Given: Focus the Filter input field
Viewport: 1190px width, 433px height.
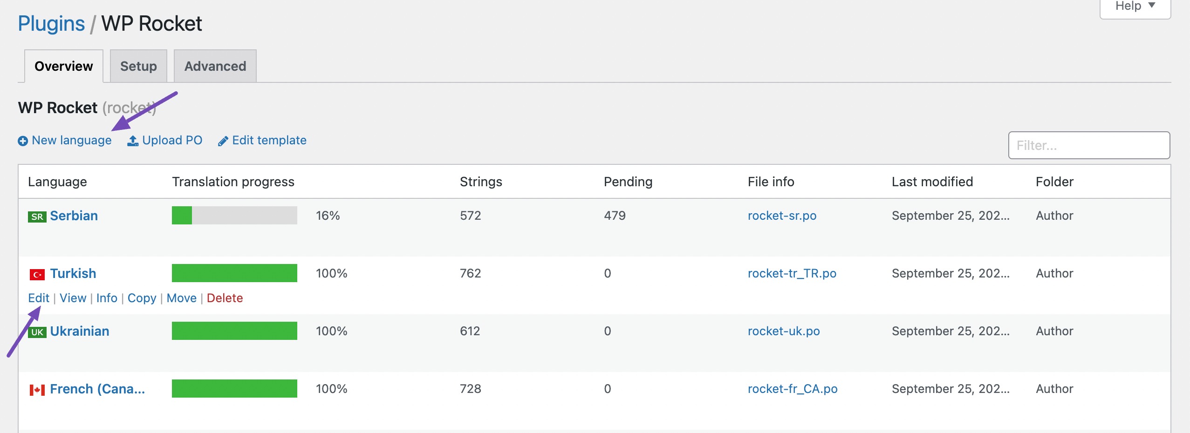Looking at the screenshot, I should pos(1089,145).
